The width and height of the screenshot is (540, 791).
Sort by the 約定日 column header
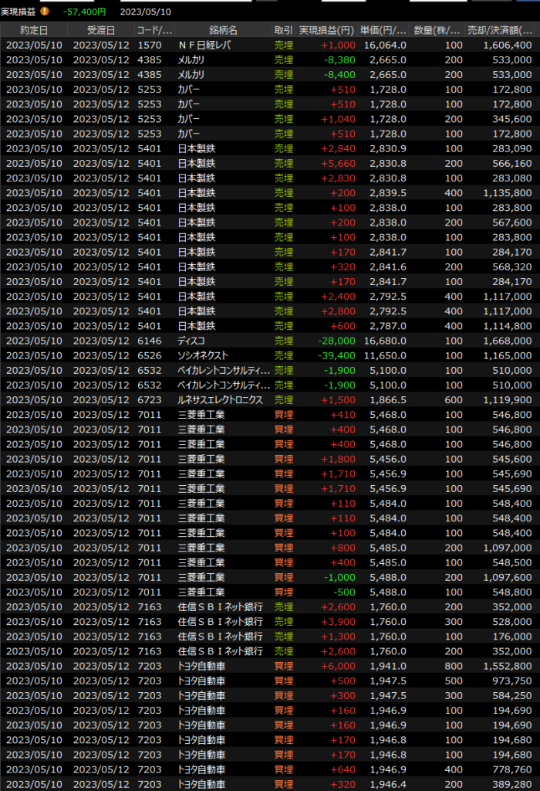[x=34, y=30]
